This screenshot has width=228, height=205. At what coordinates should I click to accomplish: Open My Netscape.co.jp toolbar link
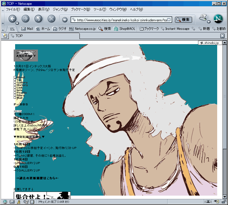tap(82, 29)
